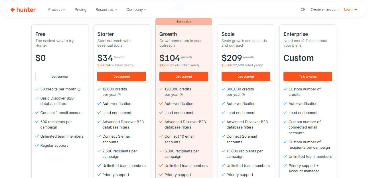Click the Hunter logo in the header
The width and height of the screenshot is (369, 178).
tap(23, 9)
